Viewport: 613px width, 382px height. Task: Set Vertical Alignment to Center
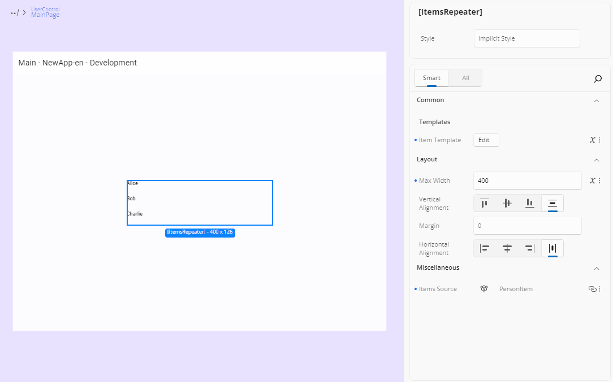click(x=507, y=203)
